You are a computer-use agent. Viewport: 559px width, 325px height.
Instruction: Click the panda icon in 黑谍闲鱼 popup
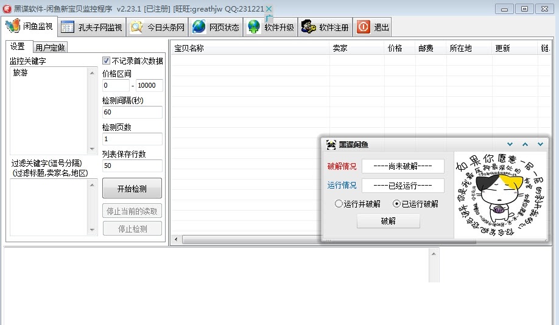[x=331, y=145]
